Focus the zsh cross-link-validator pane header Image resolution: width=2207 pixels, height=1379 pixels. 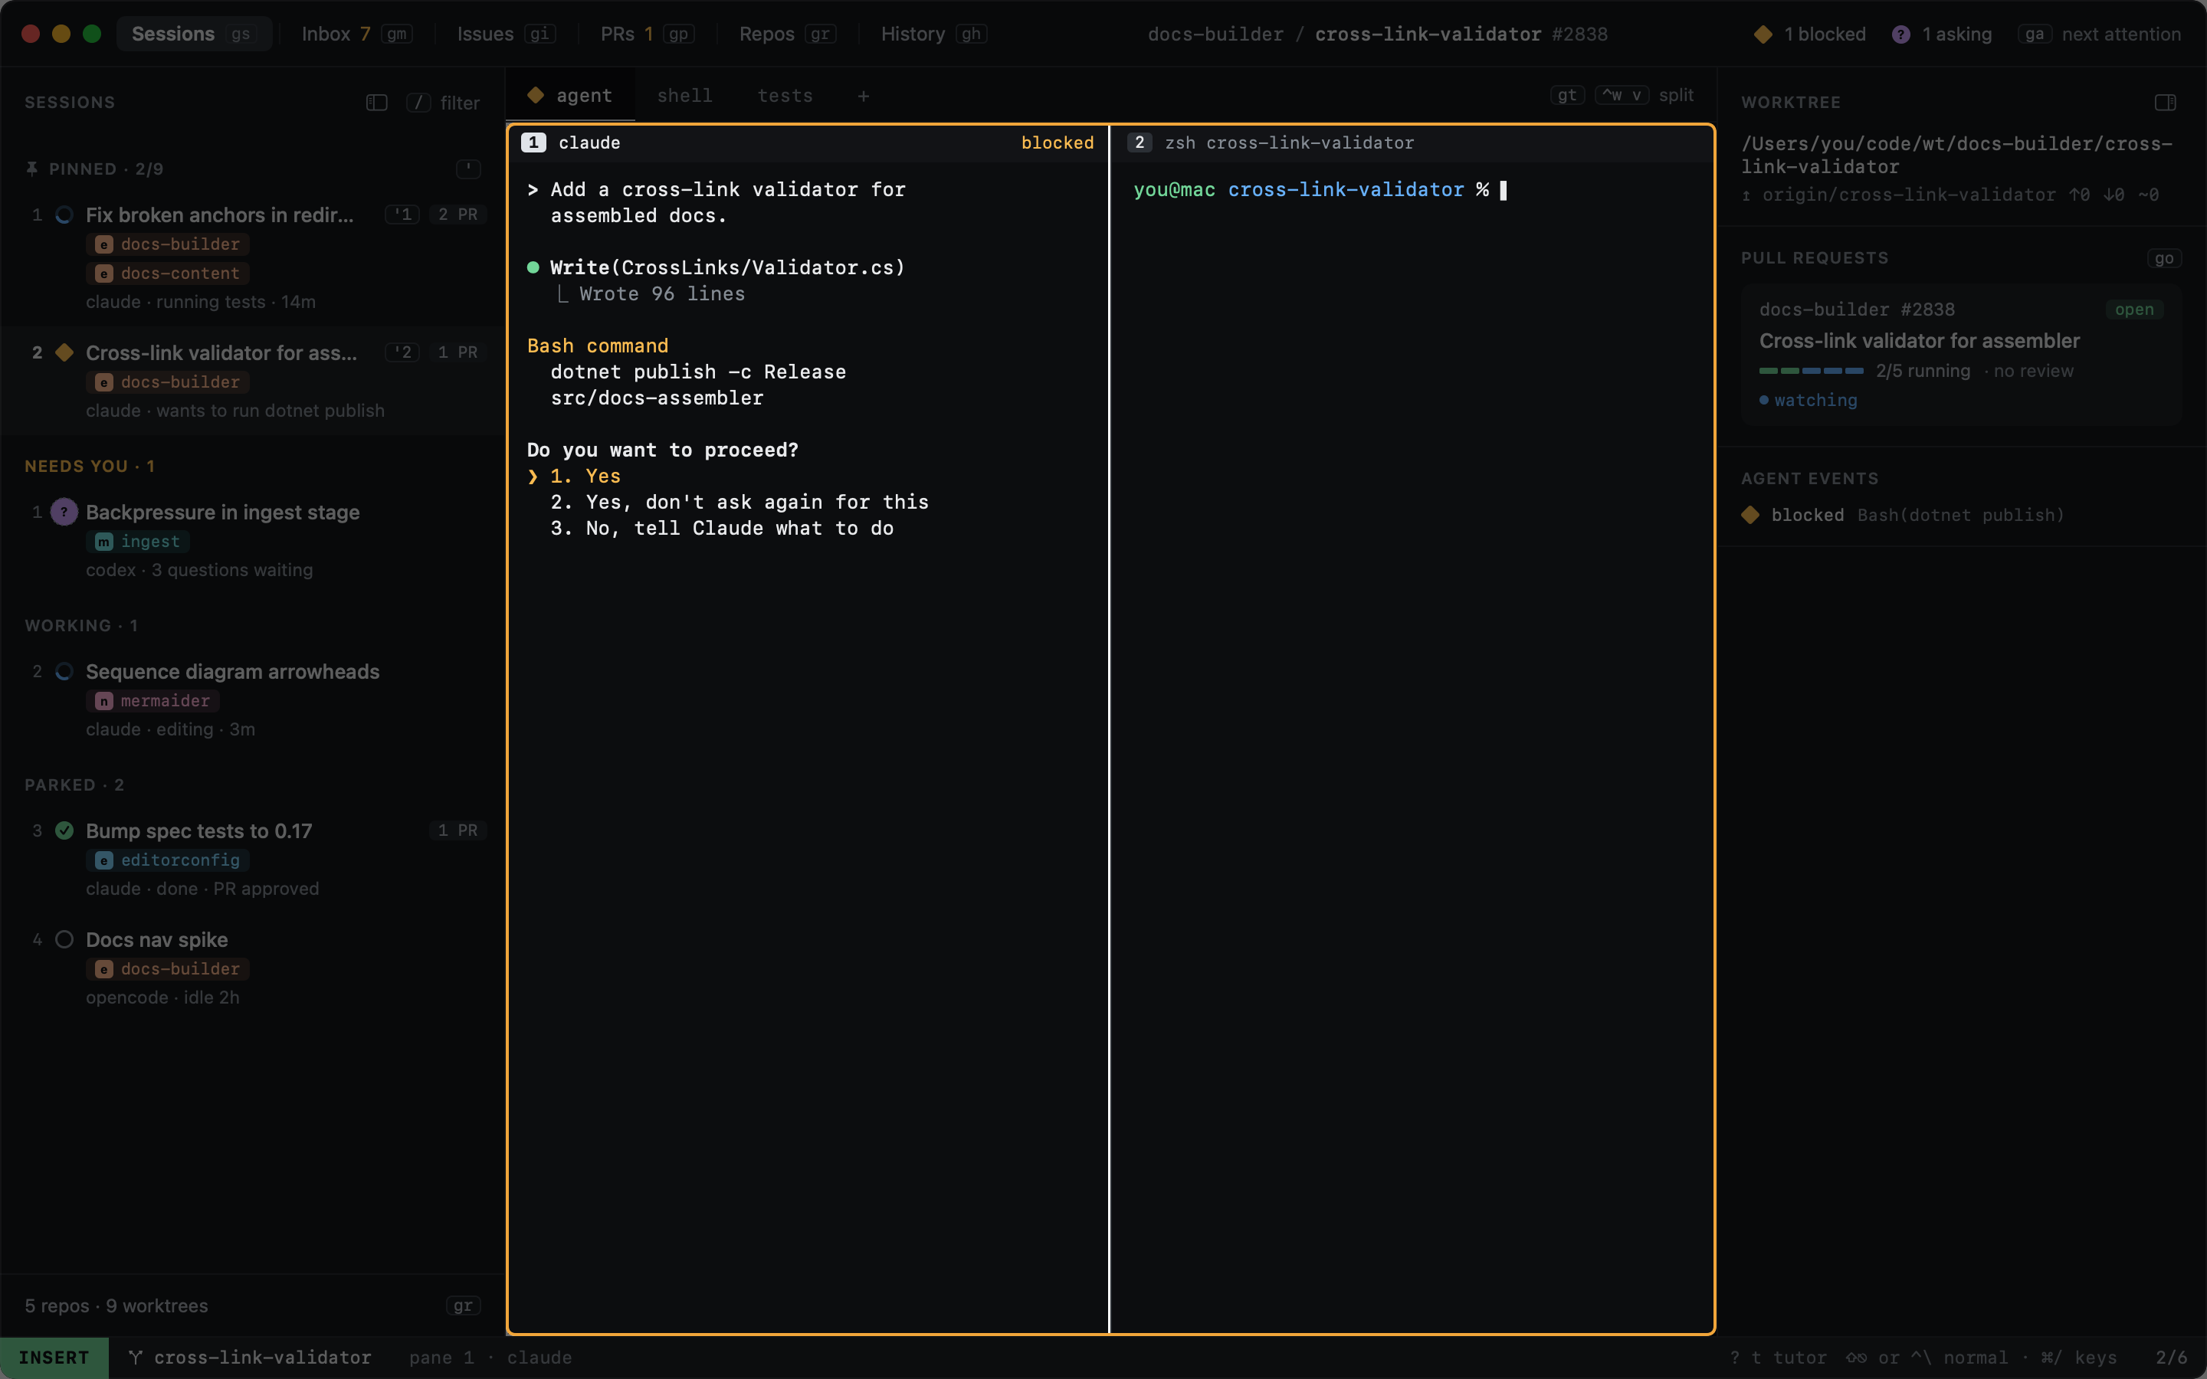coord(1411,142)
